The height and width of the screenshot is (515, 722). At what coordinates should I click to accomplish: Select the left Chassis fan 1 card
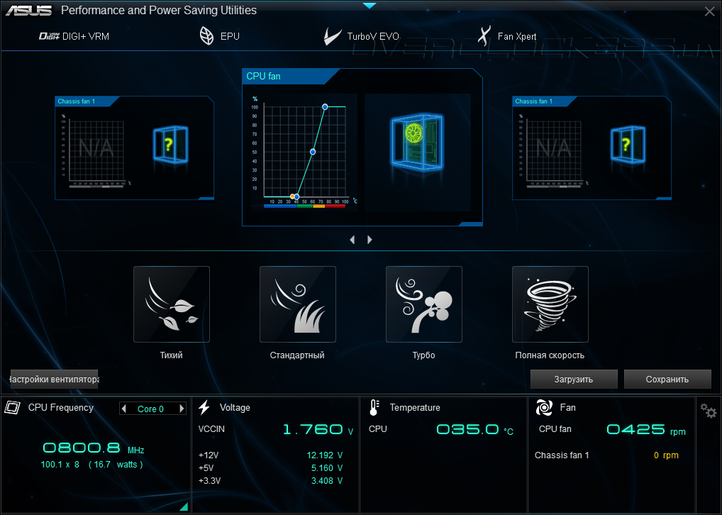(x=135, y=148)
